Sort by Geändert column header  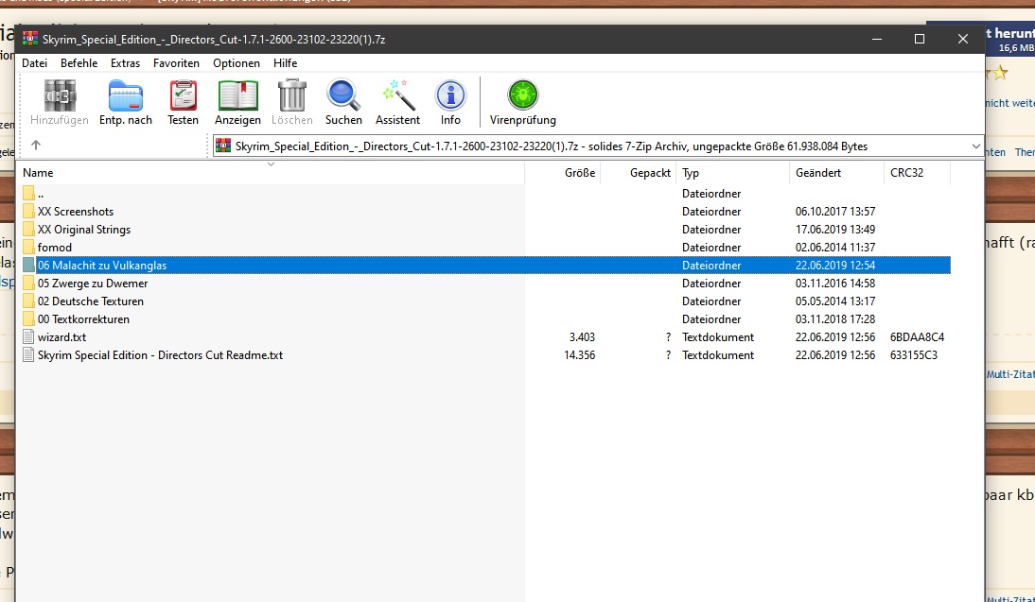click(x=817, y=173)
